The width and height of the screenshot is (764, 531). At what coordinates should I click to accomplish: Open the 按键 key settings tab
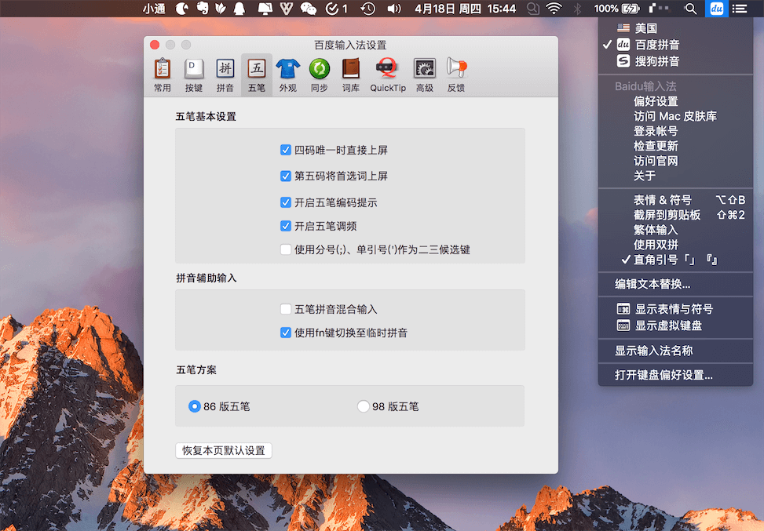(193, 75)
